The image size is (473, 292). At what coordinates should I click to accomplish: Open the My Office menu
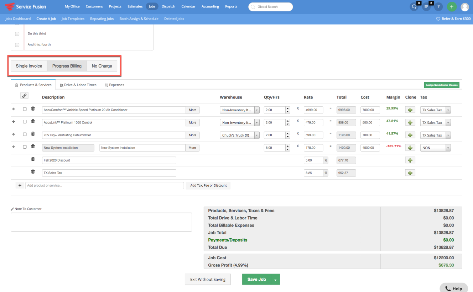72,6
